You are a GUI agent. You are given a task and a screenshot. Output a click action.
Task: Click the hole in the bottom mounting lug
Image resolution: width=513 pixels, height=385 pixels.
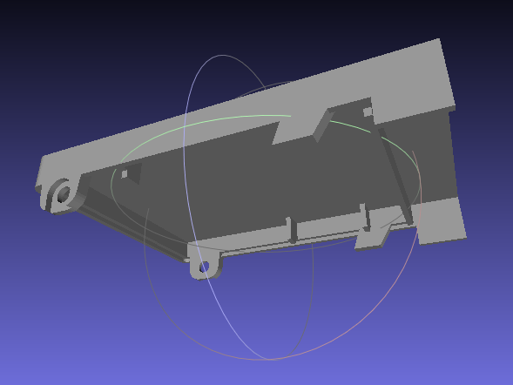point(204,267)
